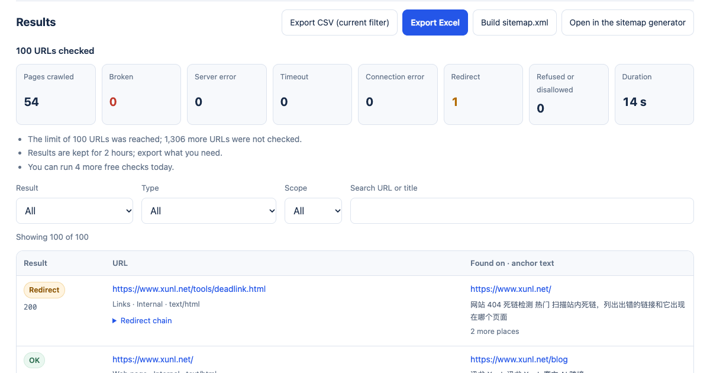Click the 200 status code text
The image size is (710, 373).
click(30, 307)
